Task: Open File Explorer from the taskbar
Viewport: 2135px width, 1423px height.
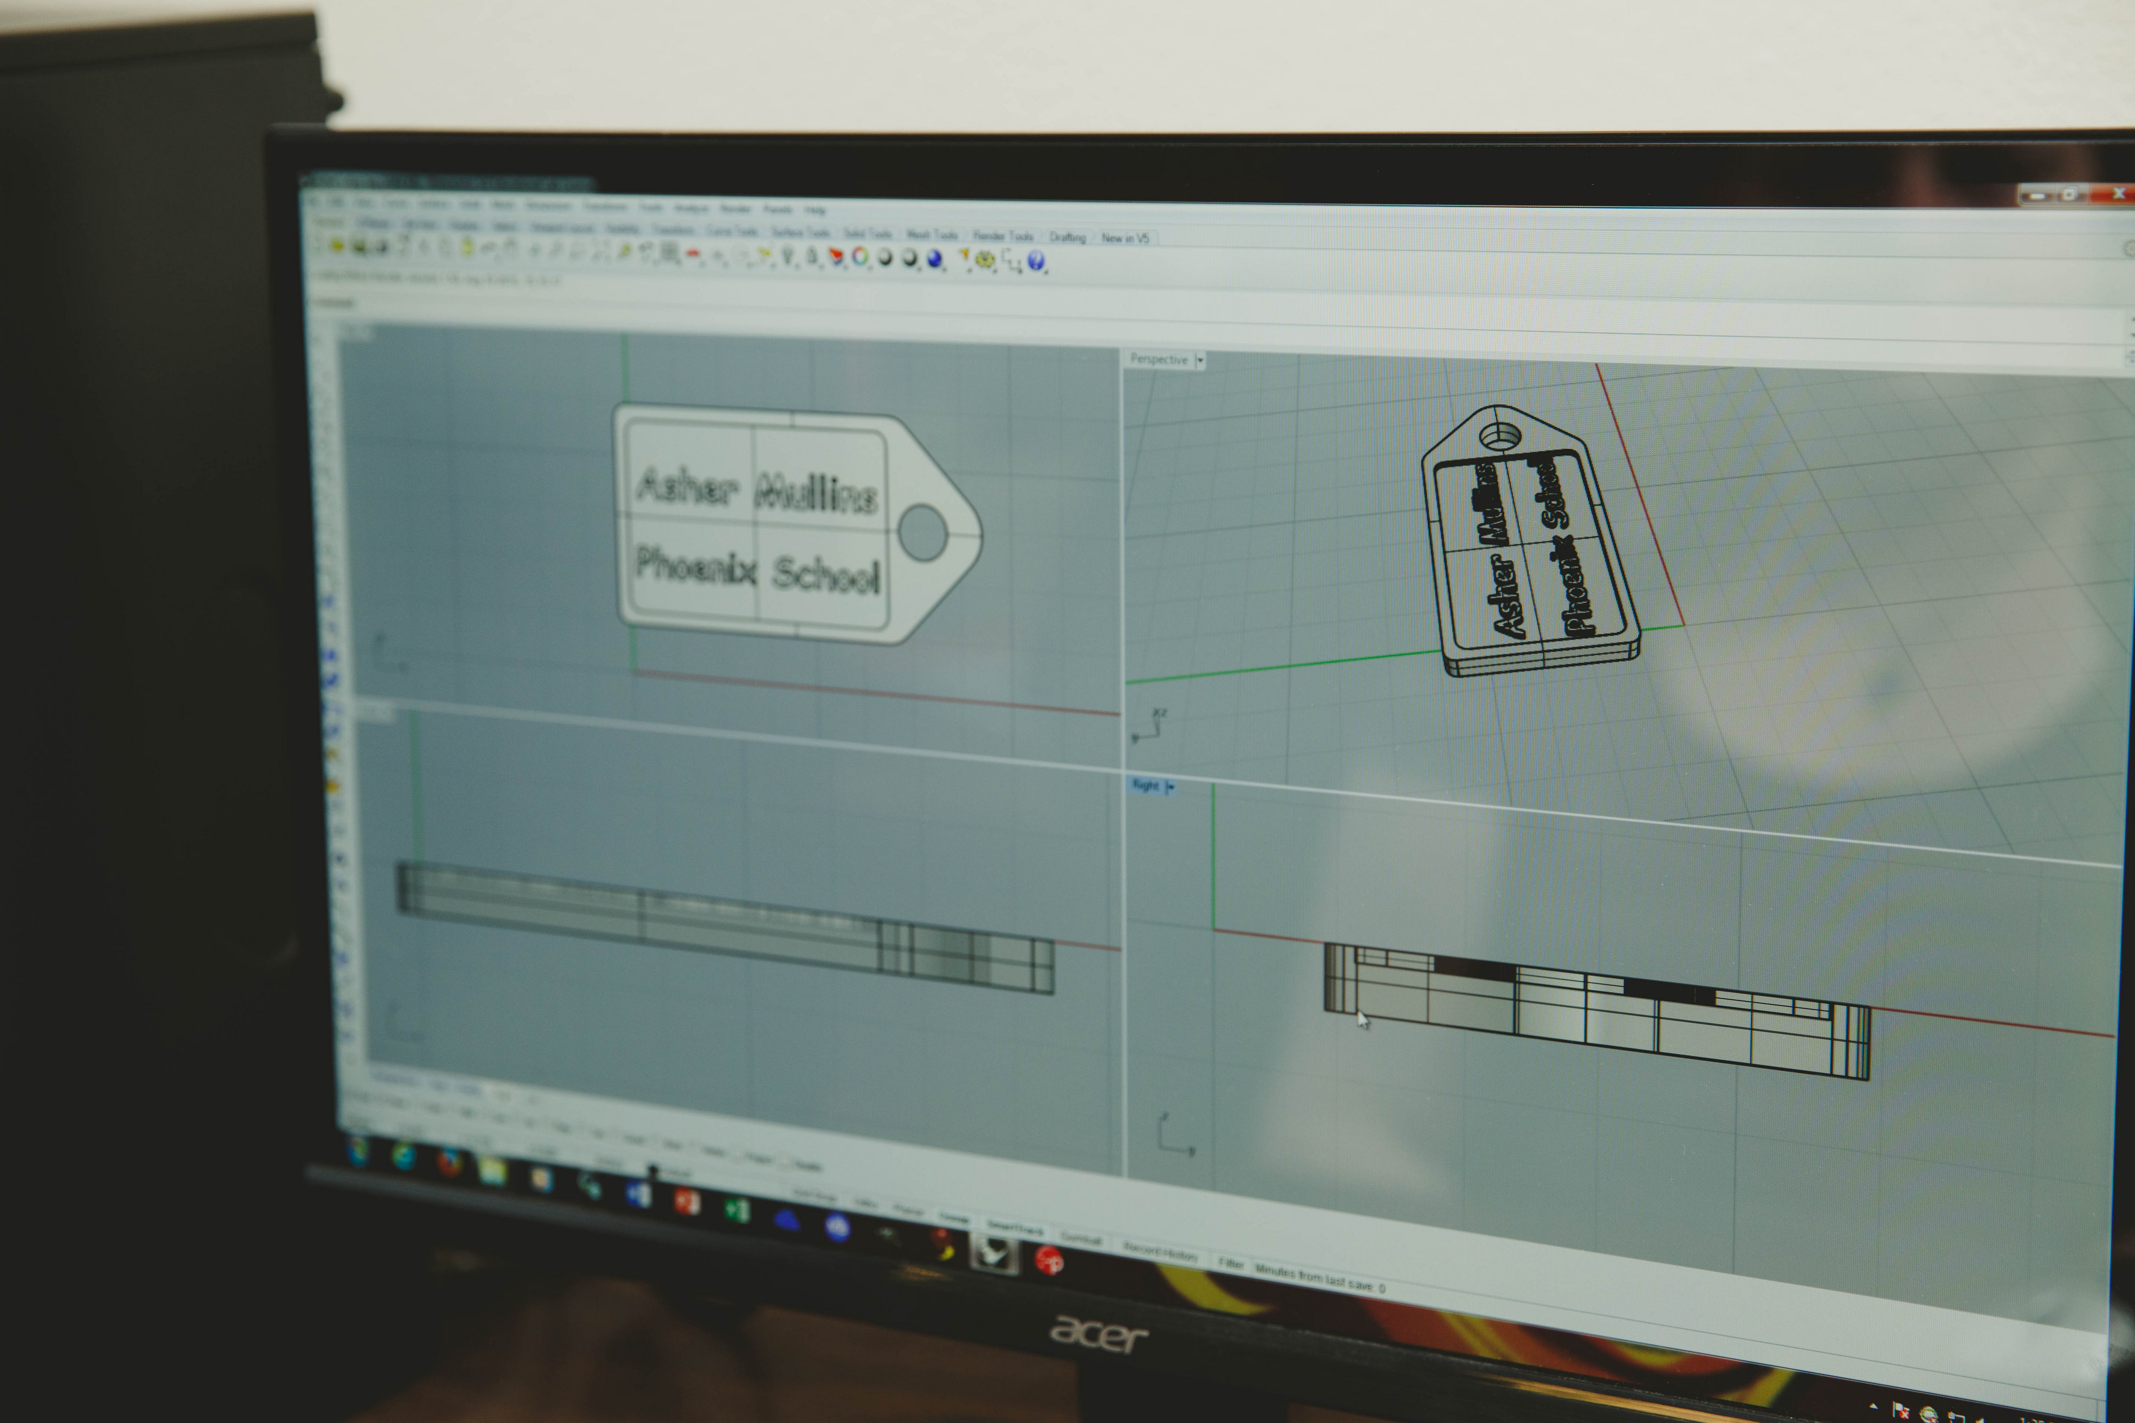Action: click(x=492, y=1172)
